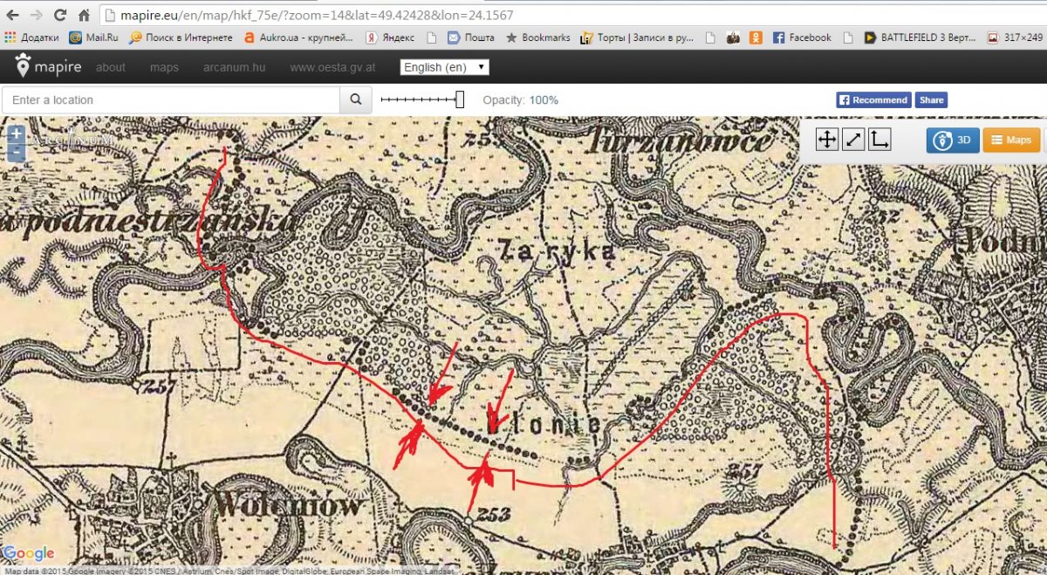The width and height of the screenshot is (1047, 575).
Task: Select the mapire.eu address bar URL
Action: pos(316,16)
